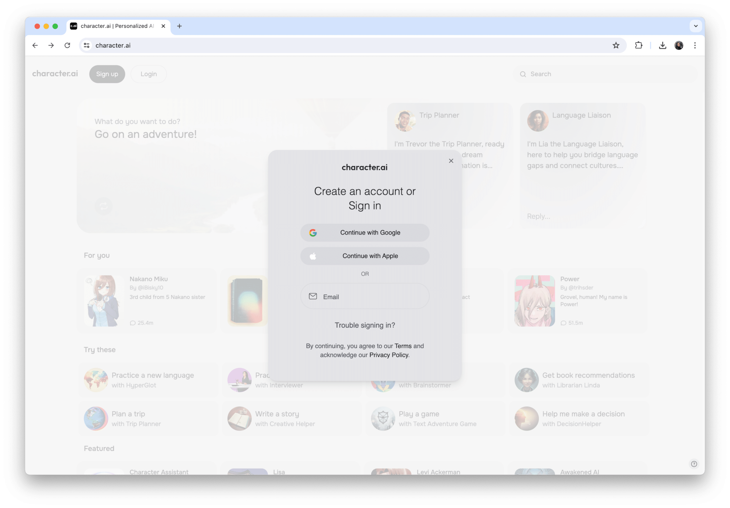Click the refresh suggestion icon on banner

point(103,206)
